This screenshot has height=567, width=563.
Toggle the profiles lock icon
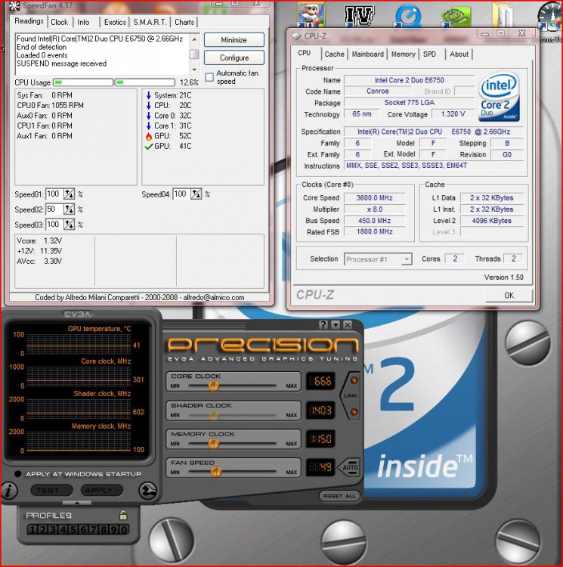point(123,515)
